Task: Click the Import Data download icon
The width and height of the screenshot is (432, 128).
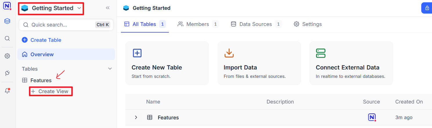Action: click(229, 53)
